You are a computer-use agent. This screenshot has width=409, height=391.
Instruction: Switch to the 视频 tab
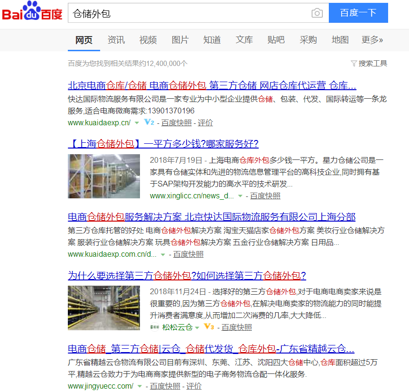coord(148,40)
